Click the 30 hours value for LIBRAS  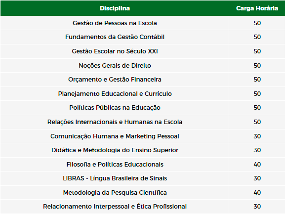(x=257, y=178)
